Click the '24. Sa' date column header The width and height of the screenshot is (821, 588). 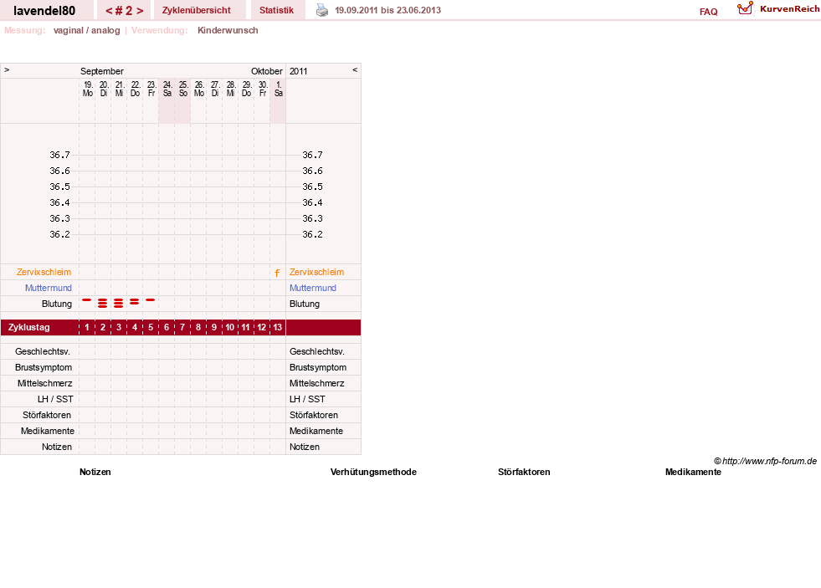(x=167, y=89)
